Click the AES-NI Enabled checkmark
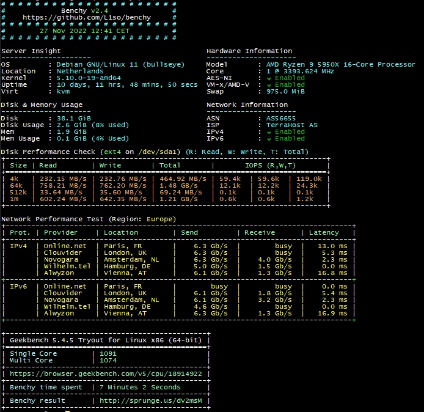424x412 pixels. coord(270,78)
